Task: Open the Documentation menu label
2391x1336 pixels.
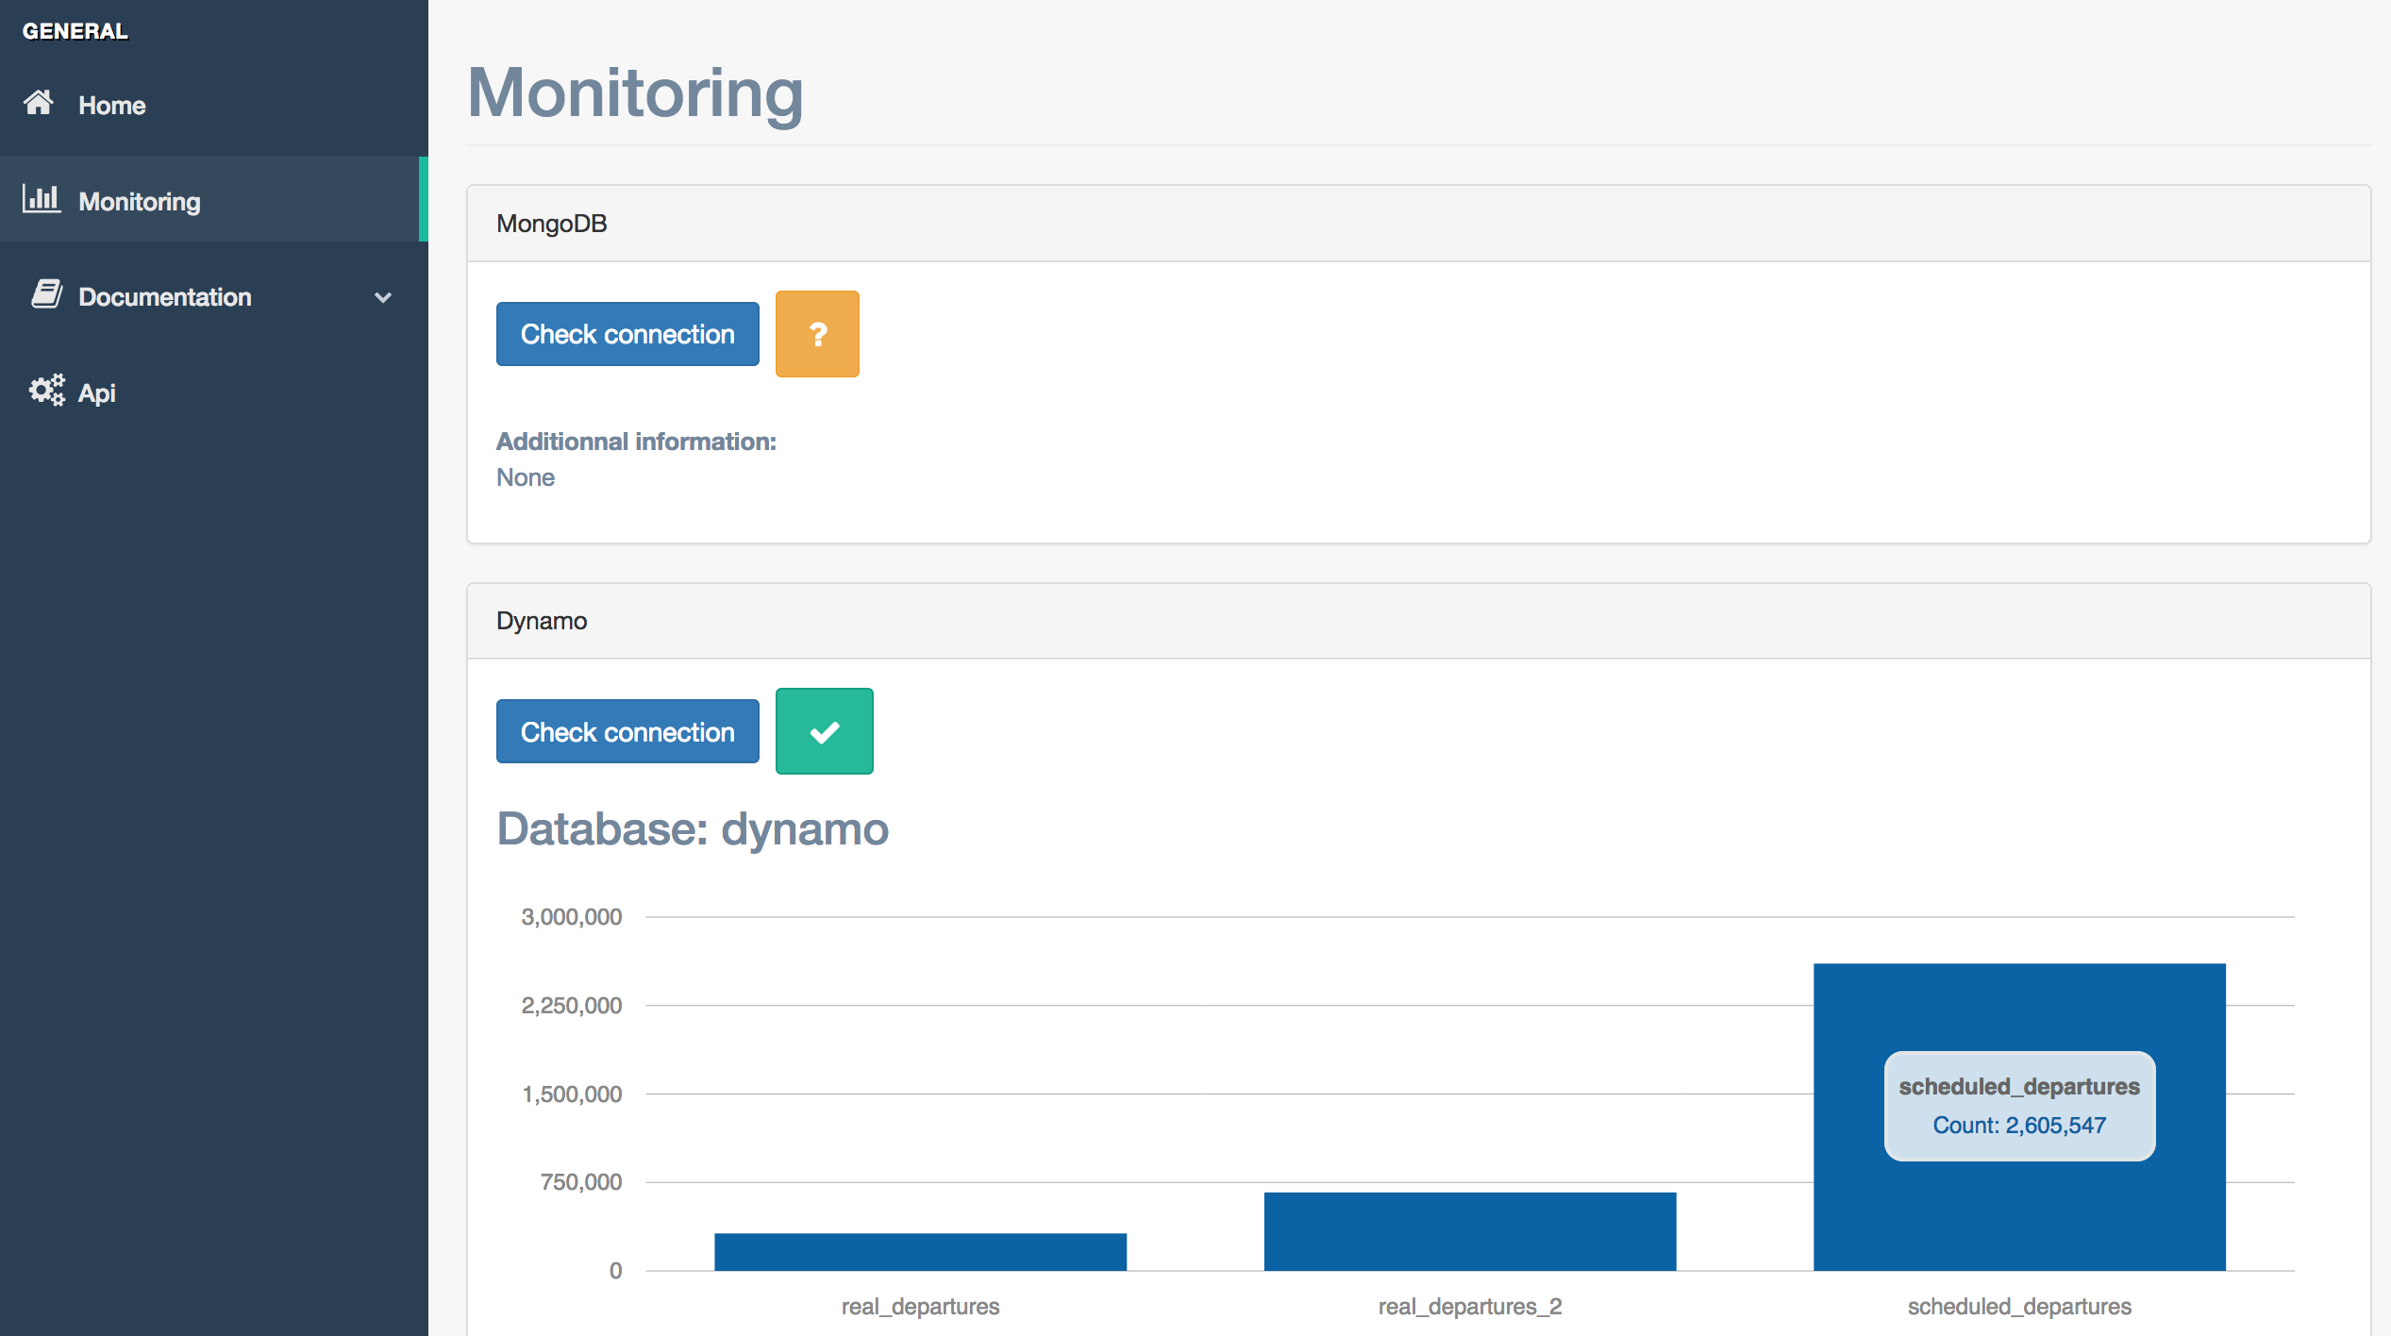Action: pos(165,297)
